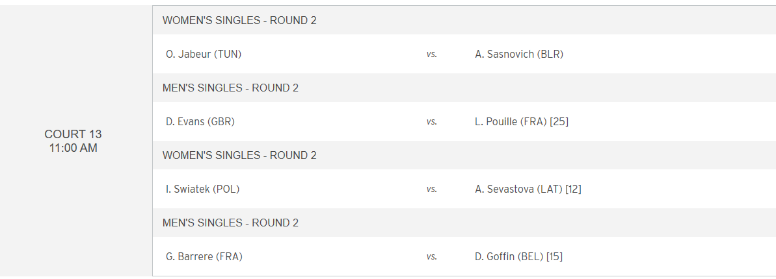Open A. Sevastova (LAT) [12] entry

(x=528, y=189)
